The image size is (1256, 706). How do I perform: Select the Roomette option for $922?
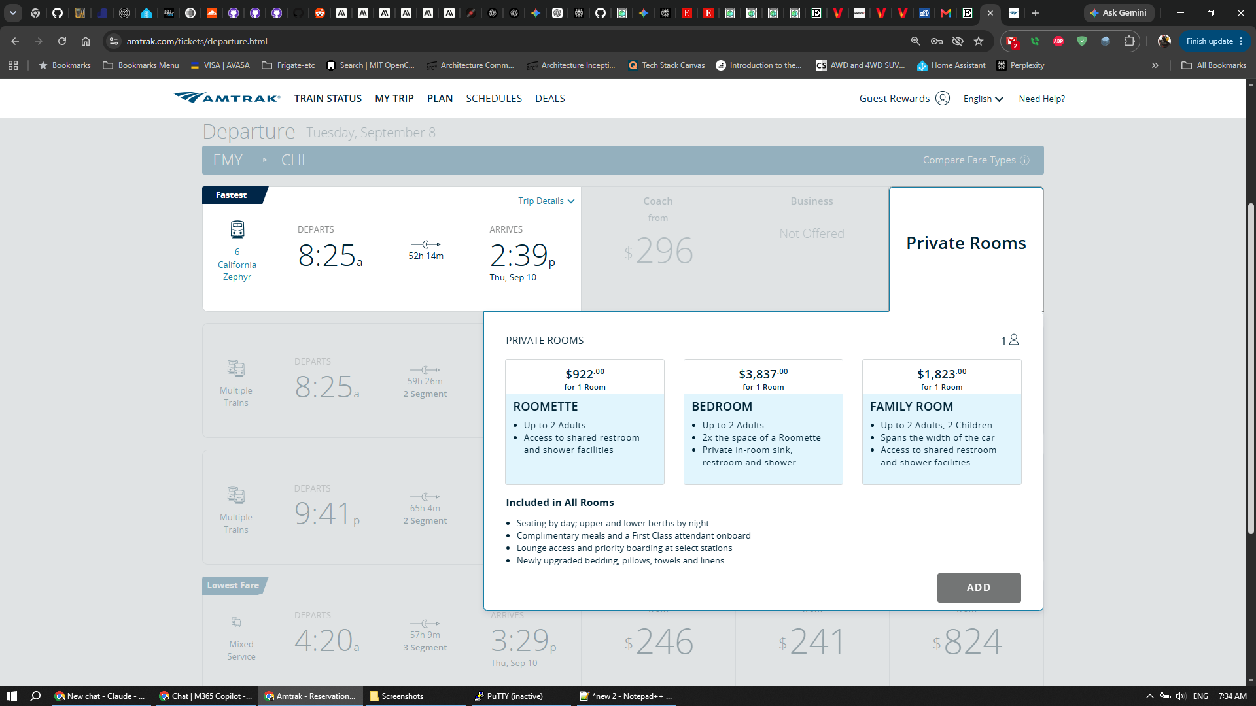click(585, 422)
